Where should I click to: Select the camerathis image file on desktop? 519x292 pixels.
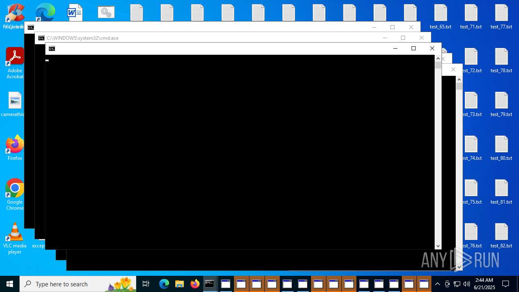(x=13, y=105)
